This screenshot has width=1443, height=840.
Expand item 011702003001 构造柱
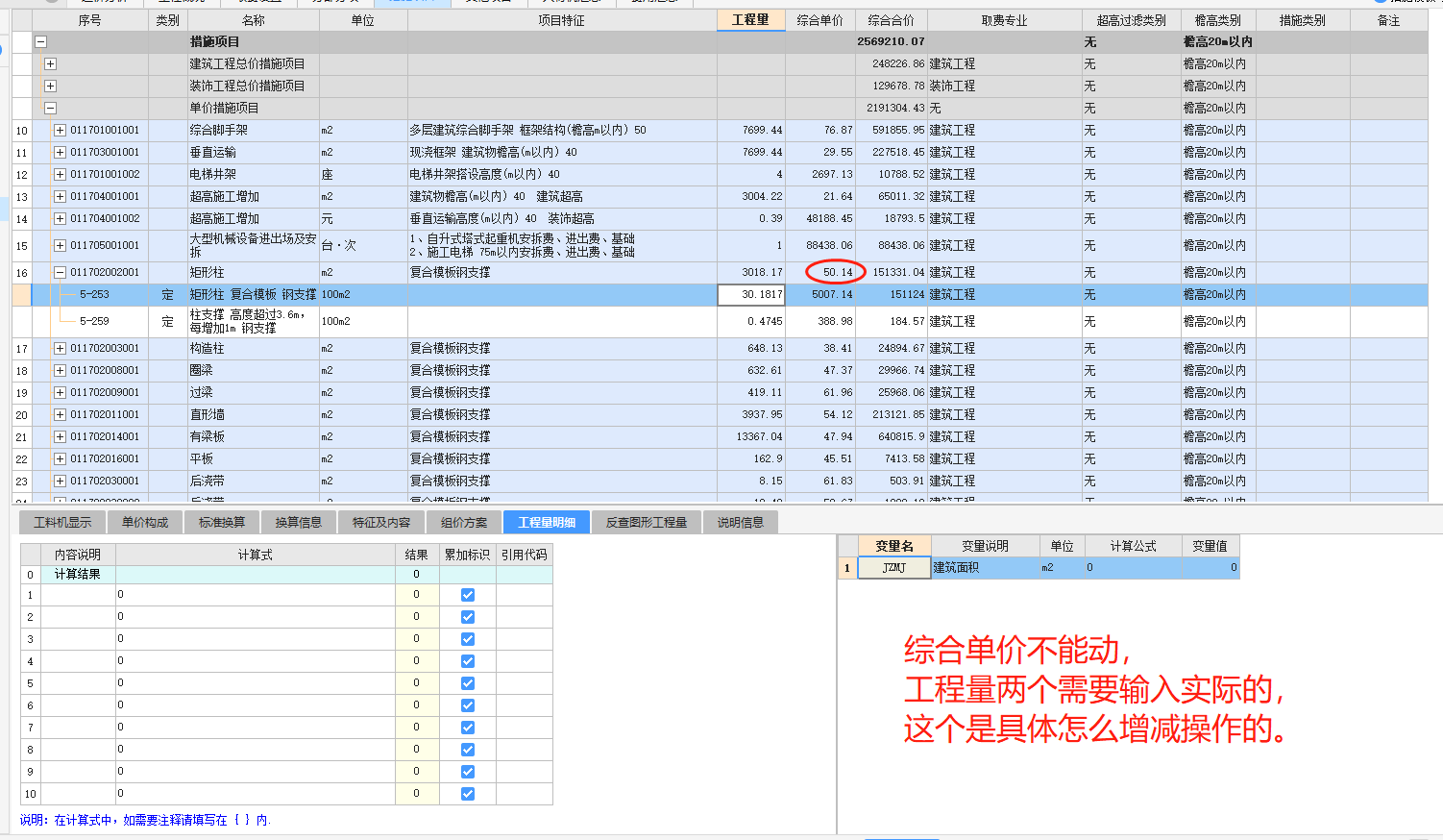pyautogui.click(x=60, y=349)
